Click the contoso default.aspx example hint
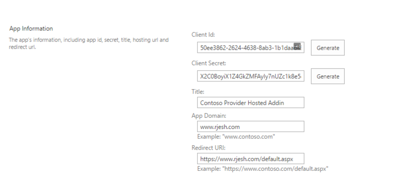The image size is (394, 192). point(263,169)
